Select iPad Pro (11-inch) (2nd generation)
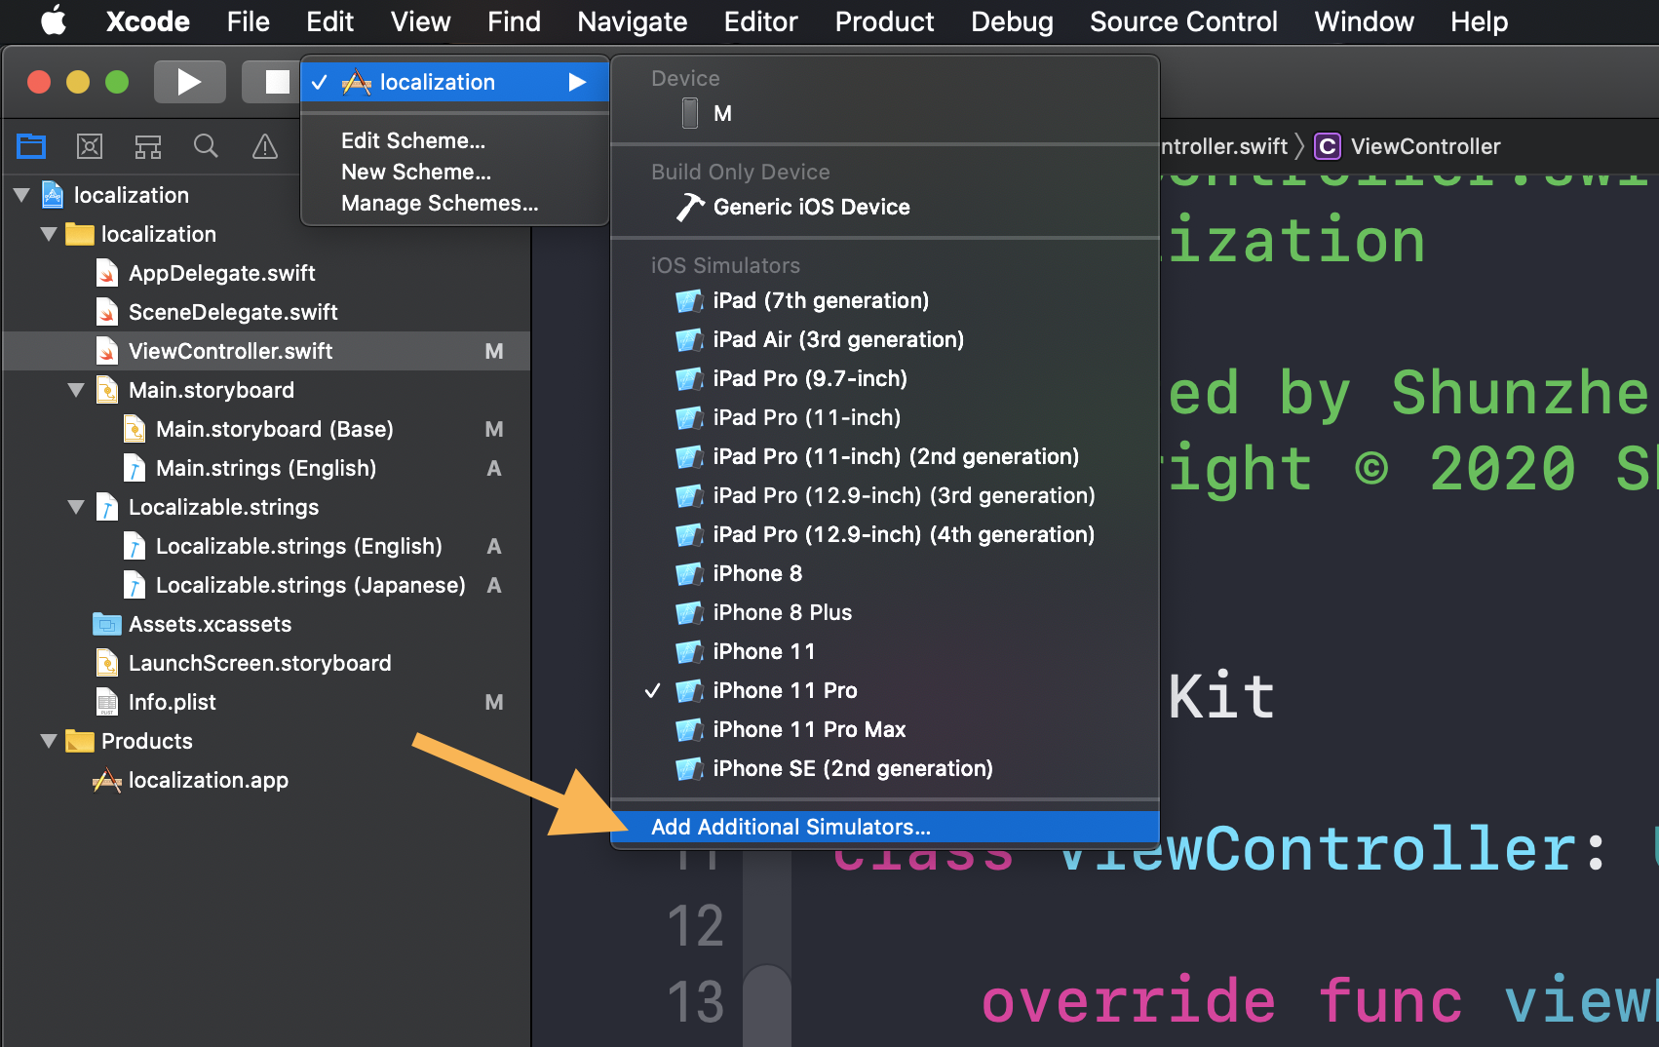1659x1047 pixels. click(x=885, y=456)
